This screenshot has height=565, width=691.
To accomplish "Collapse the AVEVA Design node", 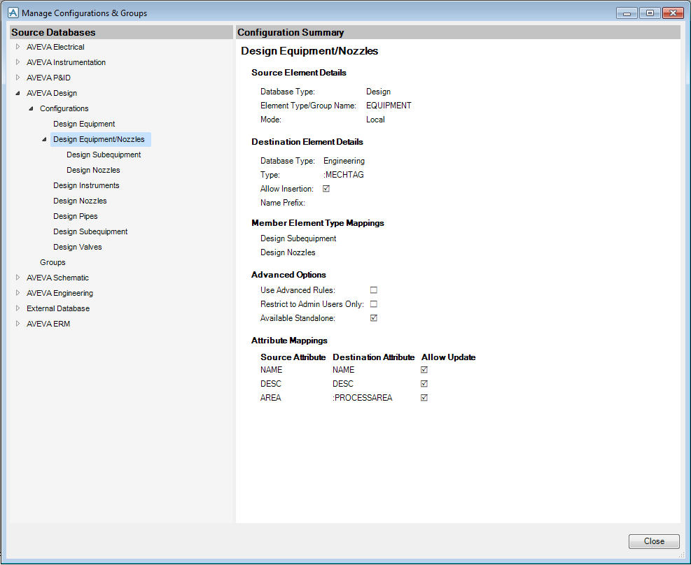I will click(18, 93).
